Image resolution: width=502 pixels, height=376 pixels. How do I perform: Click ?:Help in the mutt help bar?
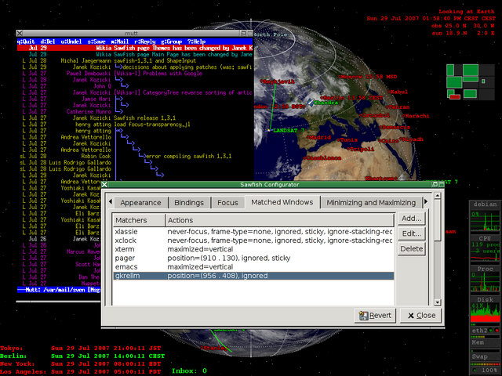click(197, 42)
